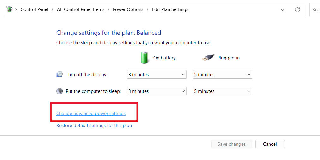Image resolution: width=320 pixels, height=160 pixels.
Task: Click the green battery icon
Action: pos(145,58)
